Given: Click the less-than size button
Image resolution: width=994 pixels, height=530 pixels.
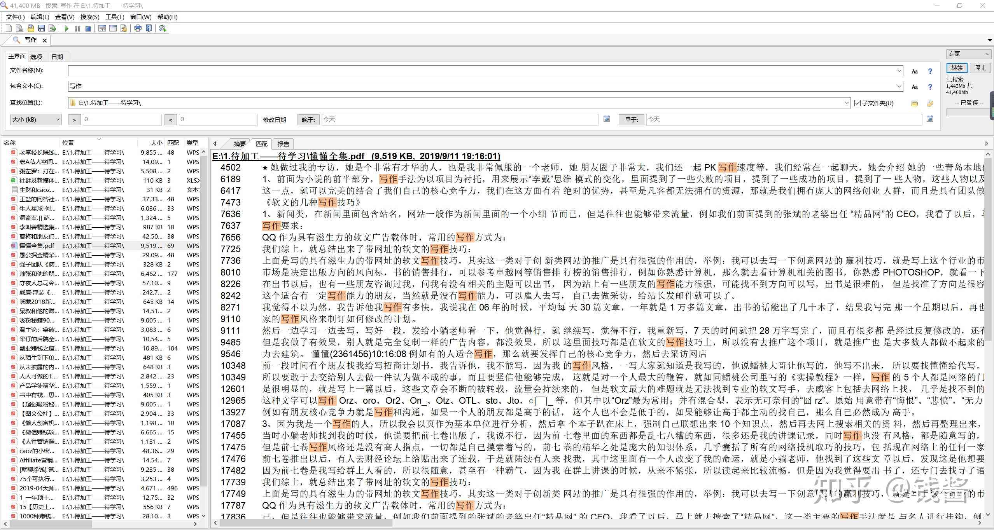Looking at the screenshot, I should [170, 120].
